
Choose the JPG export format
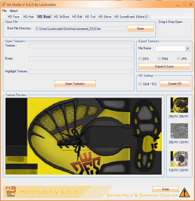click(179, 59)
